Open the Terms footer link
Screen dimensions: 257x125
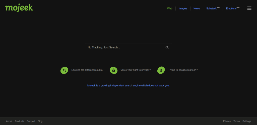click(x=236, y=121)
